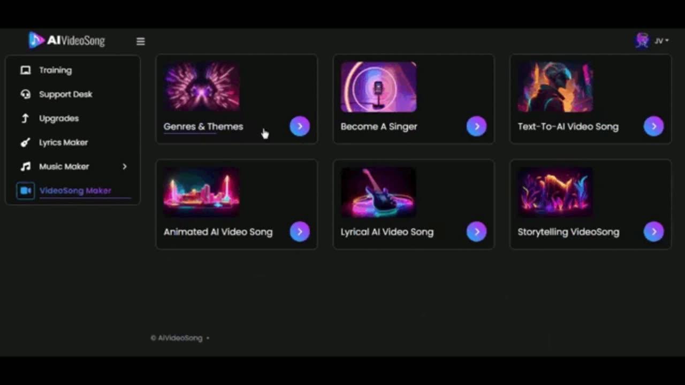Viewport: 685px width, 385px height.
Task: Click the Storytelling VideoSong title
Action: (x=568, y=232)
